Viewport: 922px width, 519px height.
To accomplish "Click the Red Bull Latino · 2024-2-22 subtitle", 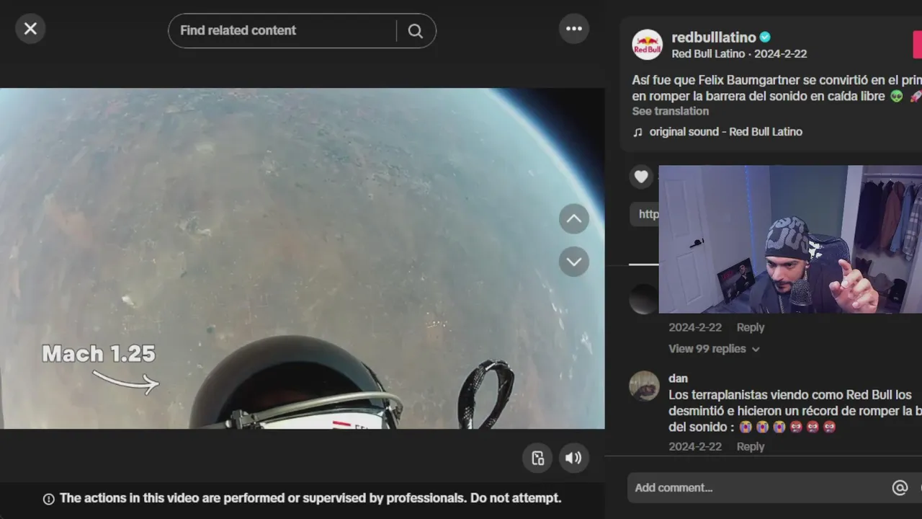I will [x=739, y=54].
